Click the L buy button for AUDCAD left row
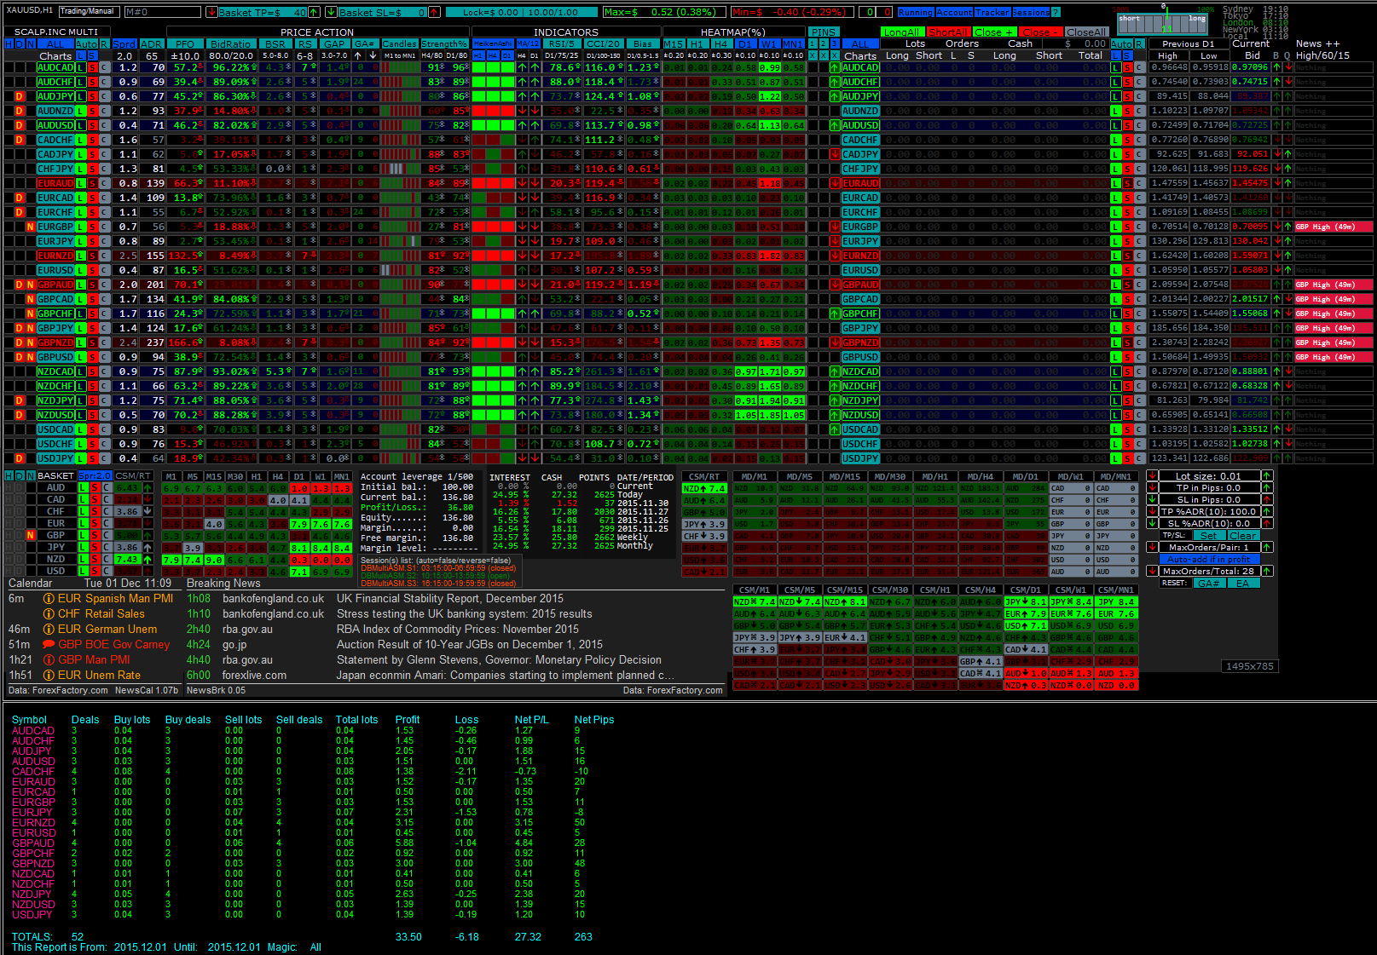This screenshot has width=1377, height=955. pos(81,67)
